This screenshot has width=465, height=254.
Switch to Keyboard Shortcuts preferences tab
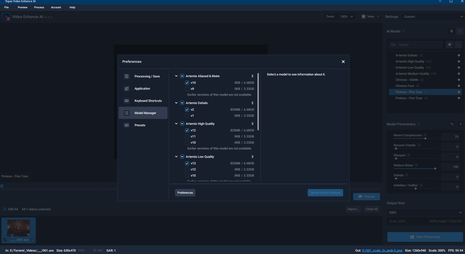[x=143, y=101]
